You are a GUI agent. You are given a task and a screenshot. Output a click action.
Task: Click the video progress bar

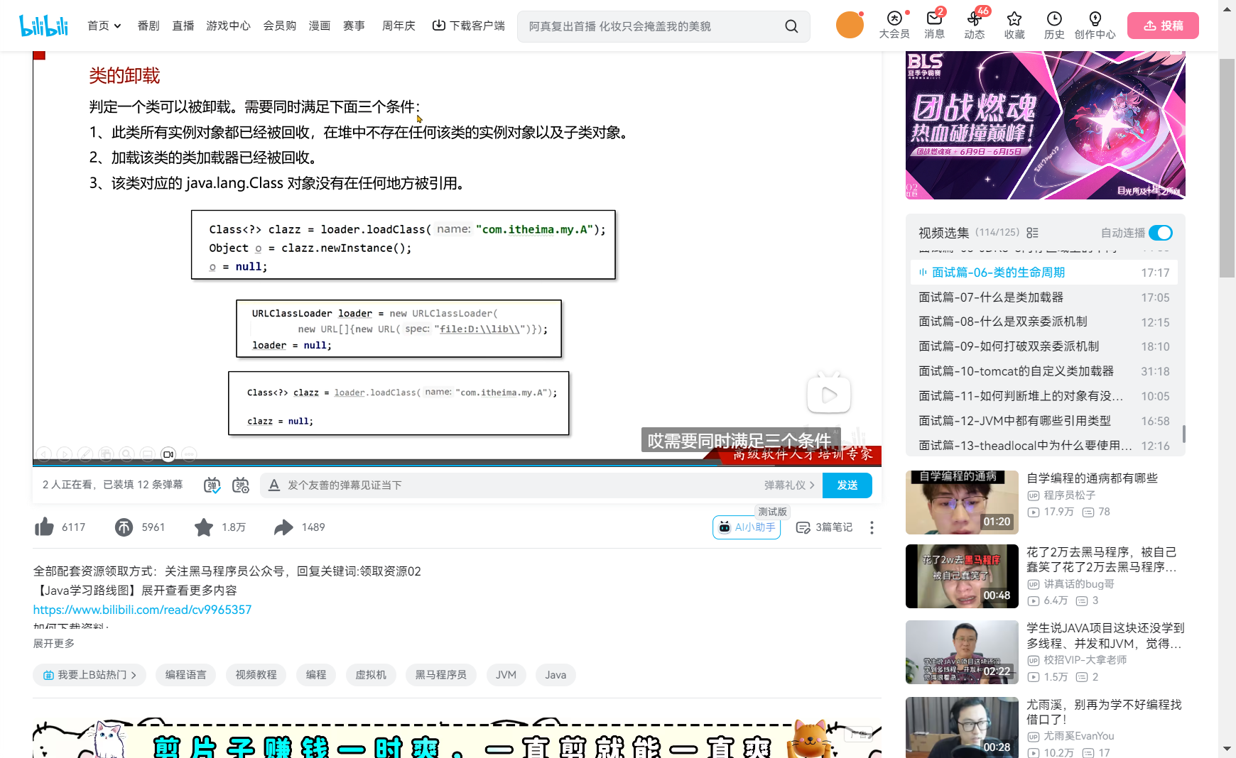tap(457, 466)
